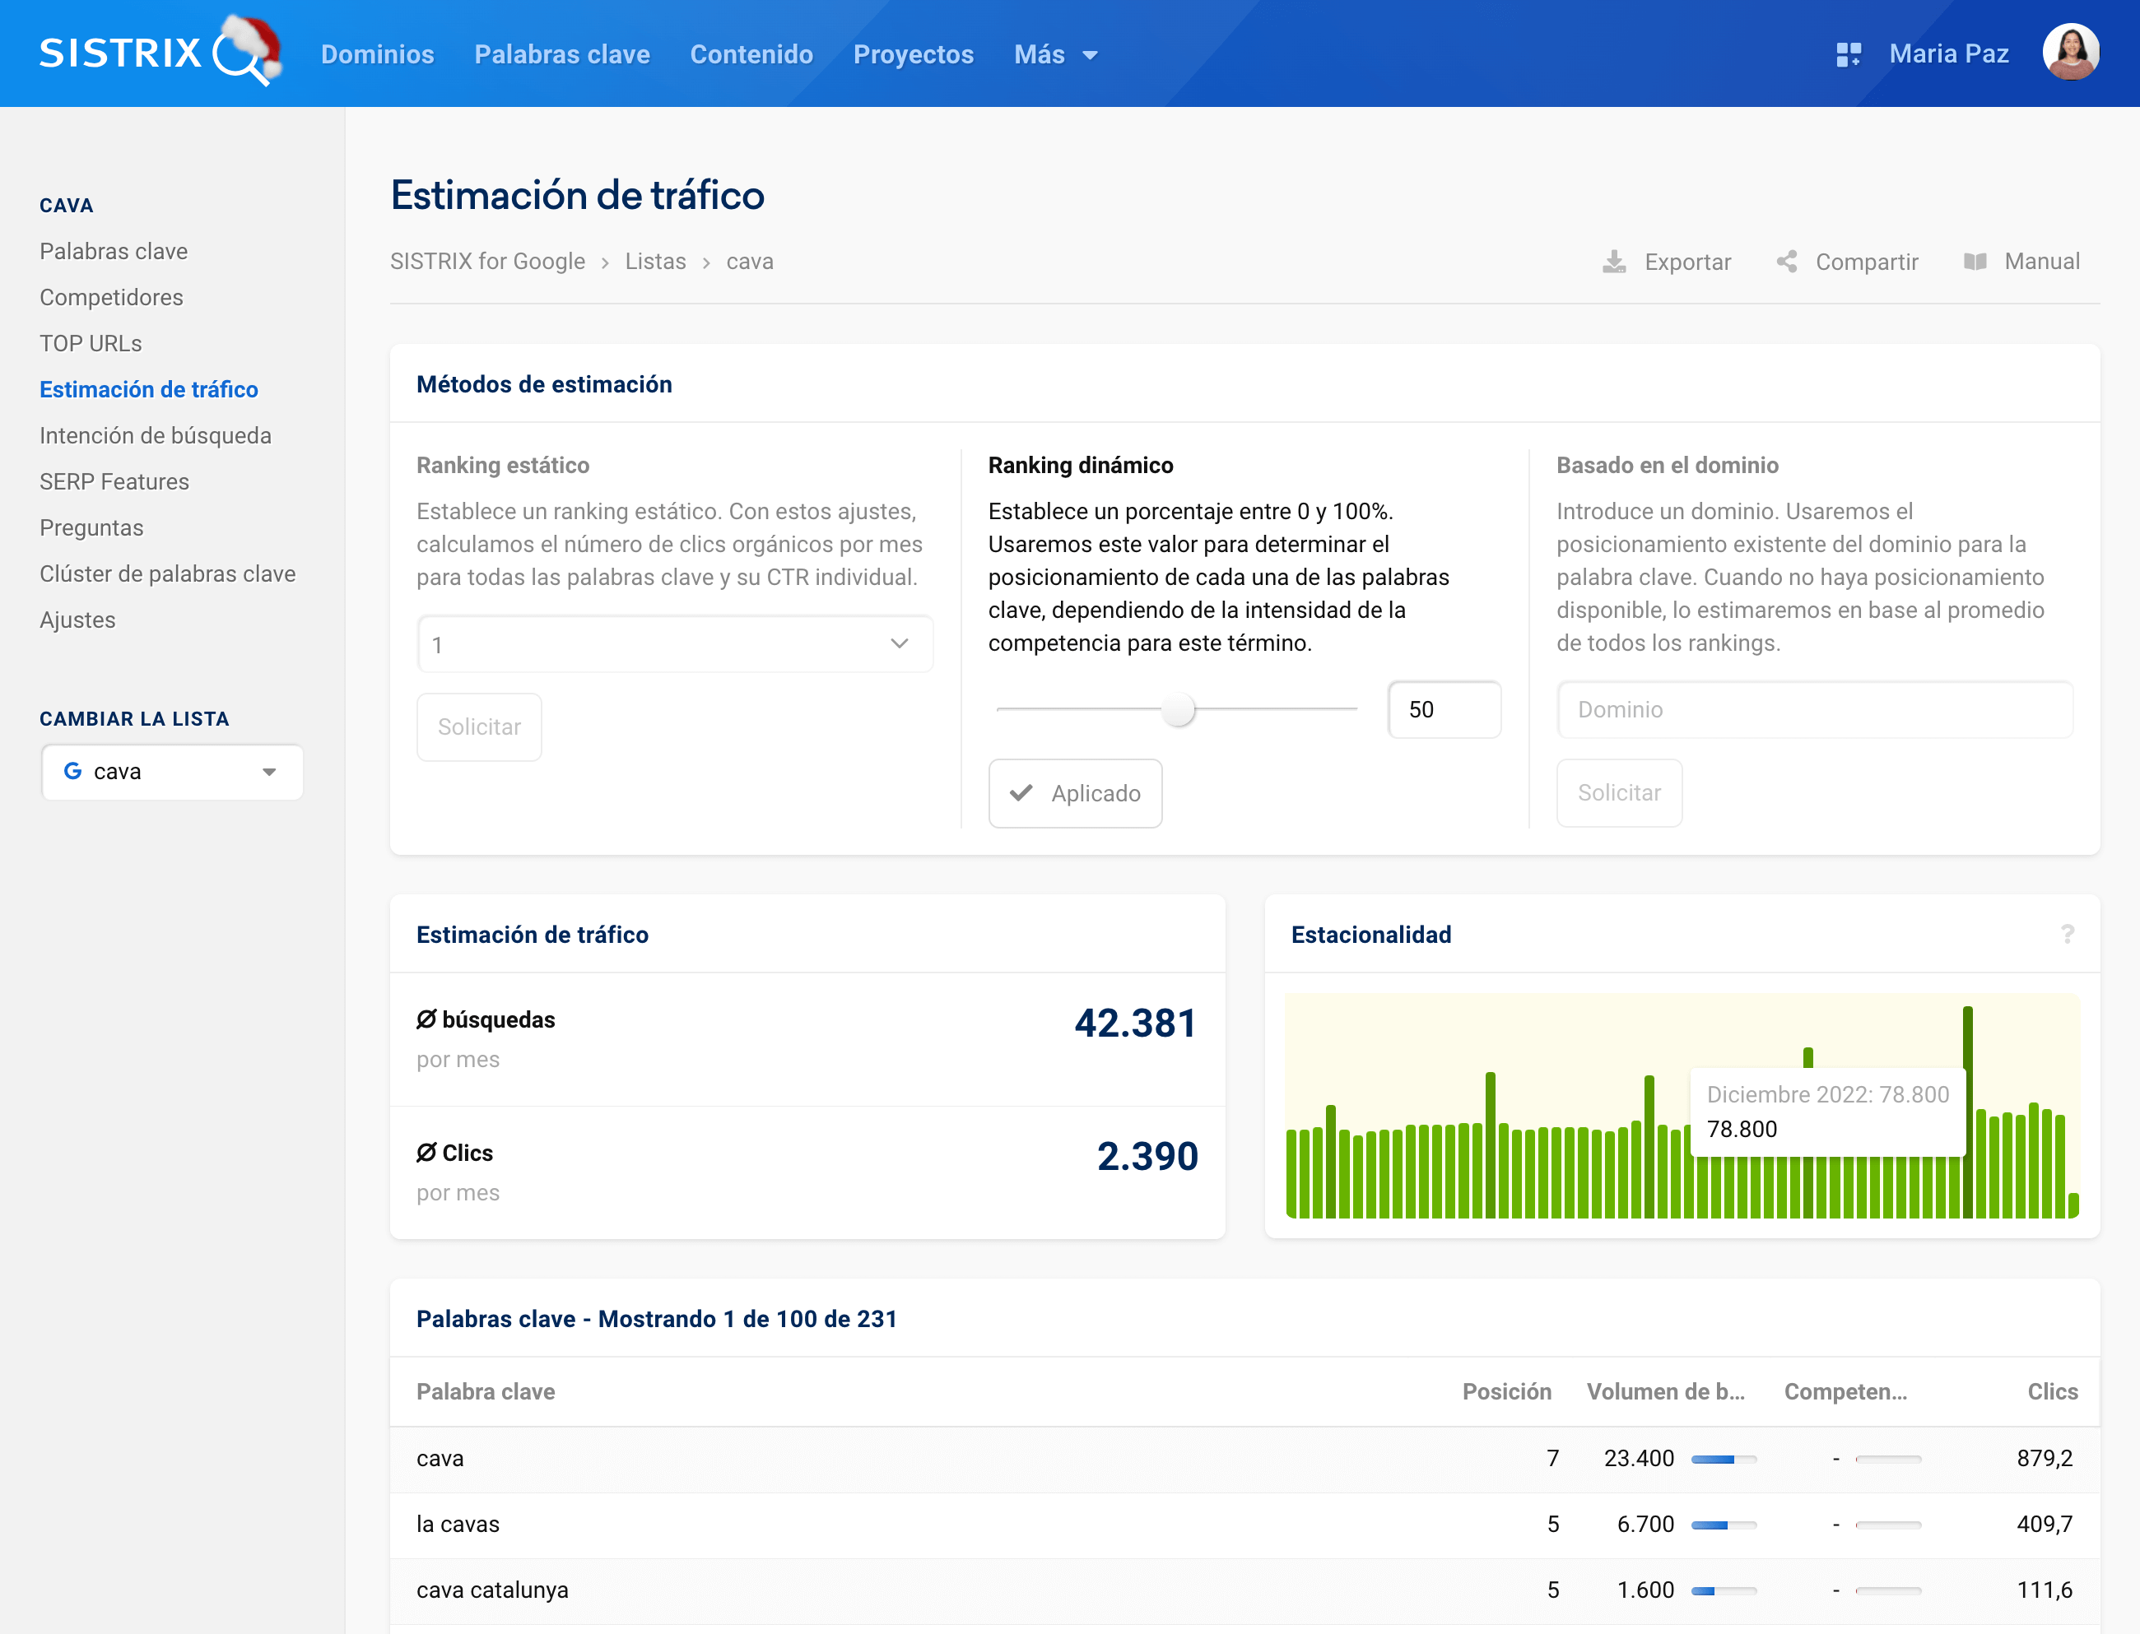The height and width of the screenshot is (1634, 2140).
Task: Open the static ranking position dropdown
Action: click(x=674, y=644)
